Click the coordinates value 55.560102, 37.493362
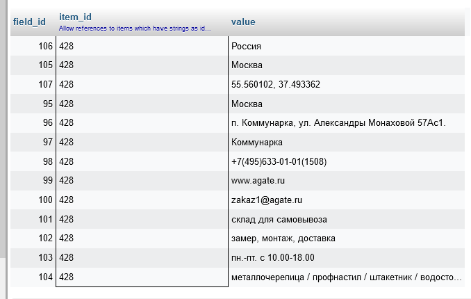 pos(275,85)
